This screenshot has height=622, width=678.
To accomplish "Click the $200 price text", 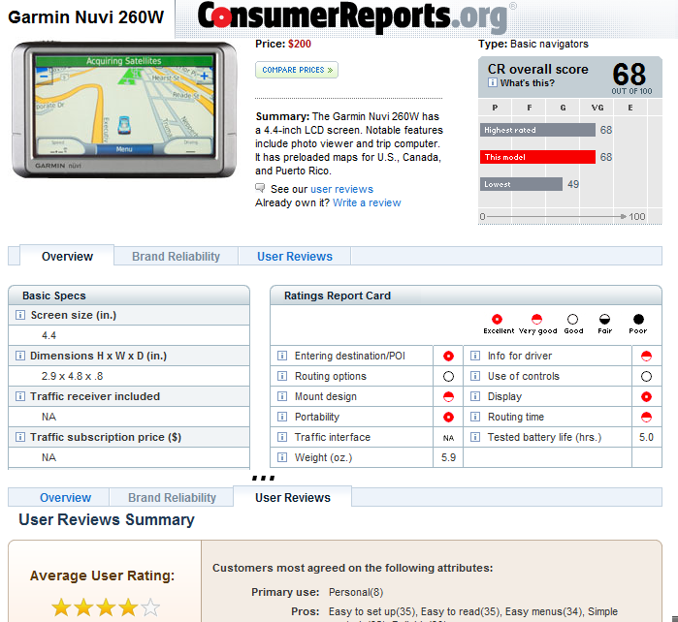I will pos(300,44).
